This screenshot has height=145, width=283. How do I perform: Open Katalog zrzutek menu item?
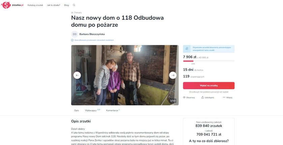point(35,5)
